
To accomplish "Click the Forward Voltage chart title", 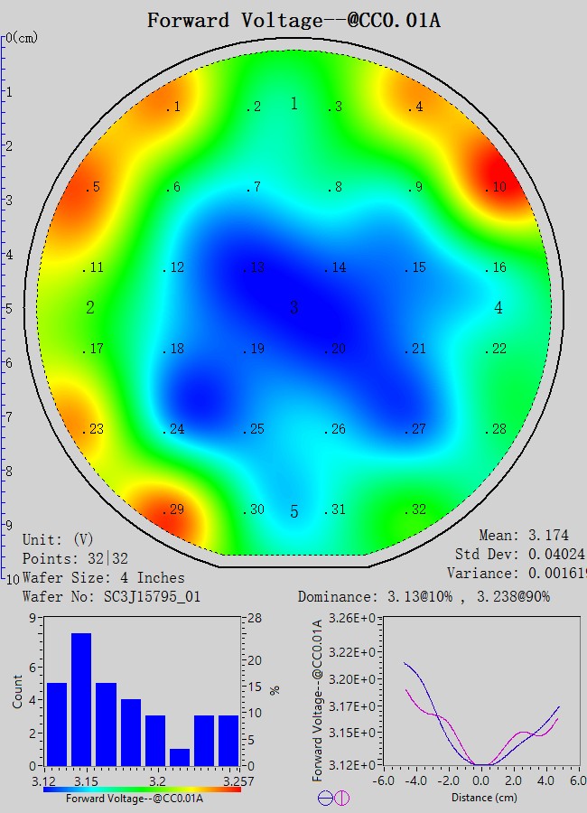I will (x=293, y=19).
